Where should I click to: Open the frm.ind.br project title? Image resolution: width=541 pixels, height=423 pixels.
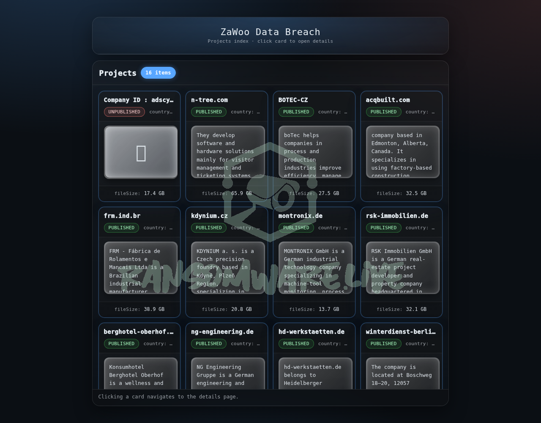click(122, 216)
